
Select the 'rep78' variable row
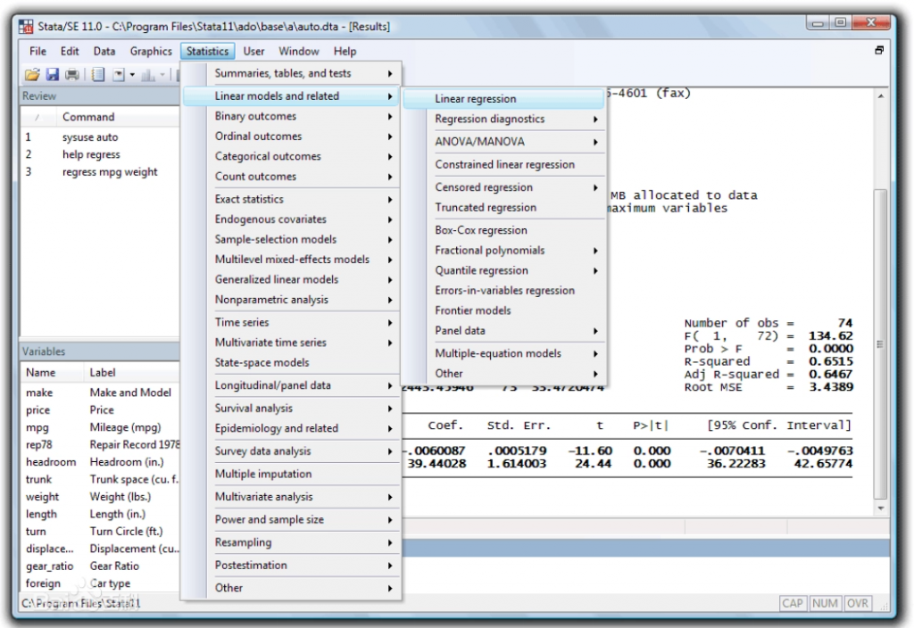pos(100,445)
